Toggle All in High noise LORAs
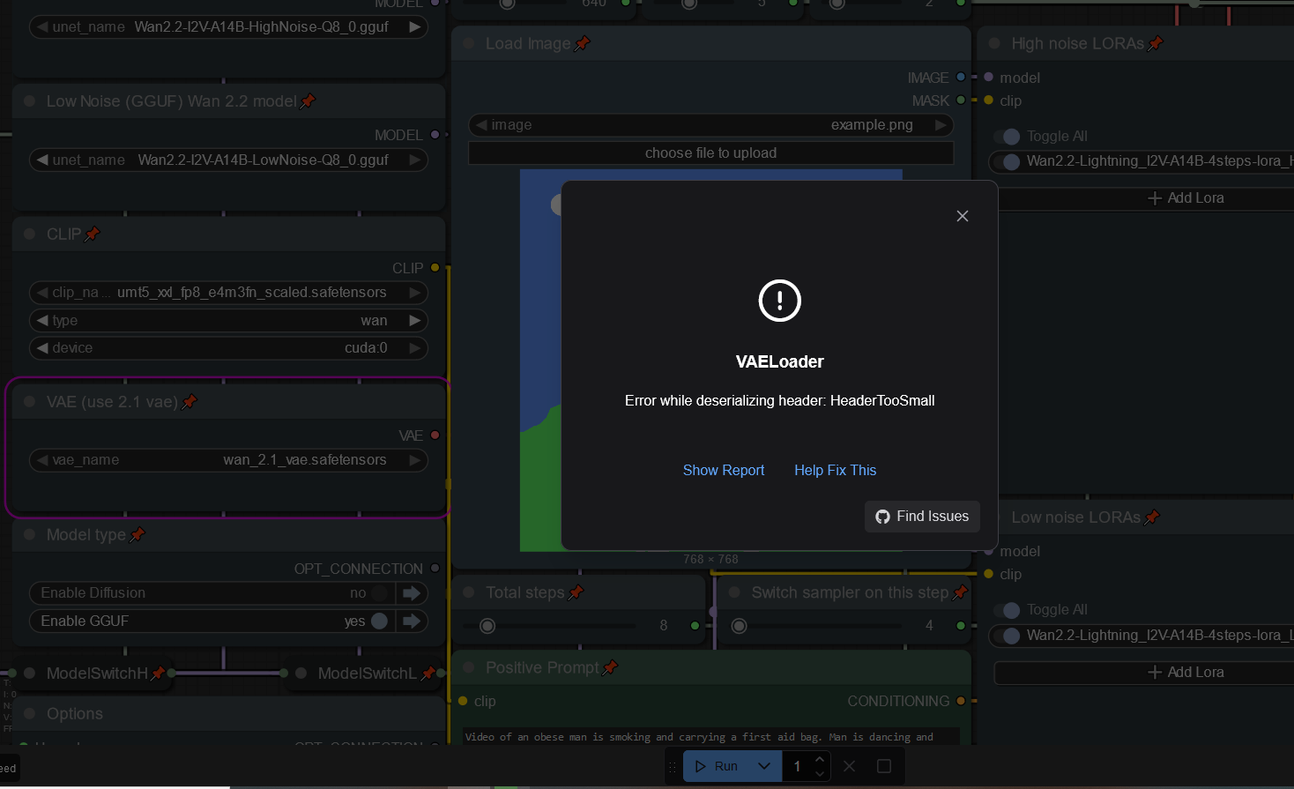This screenshot has width=1294, height=789. (x=1008, y=137)
